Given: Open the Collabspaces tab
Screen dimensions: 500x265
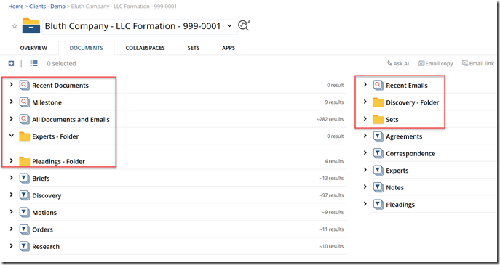Looking at the screenshot, I should [x=145, y=48].
